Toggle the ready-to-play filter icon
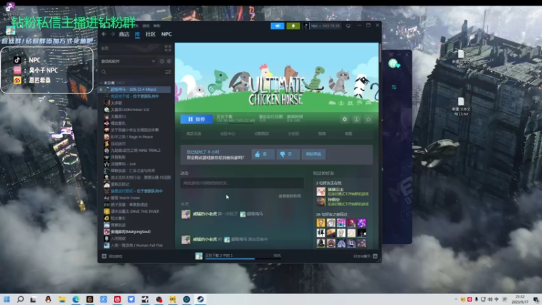Screen dimensions: 542x305 pos(169,61)
